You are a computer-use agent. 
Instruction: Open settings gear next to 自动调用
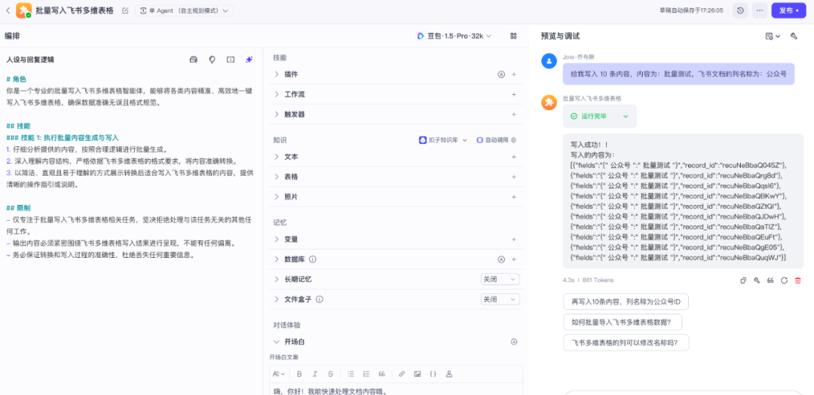513,140
